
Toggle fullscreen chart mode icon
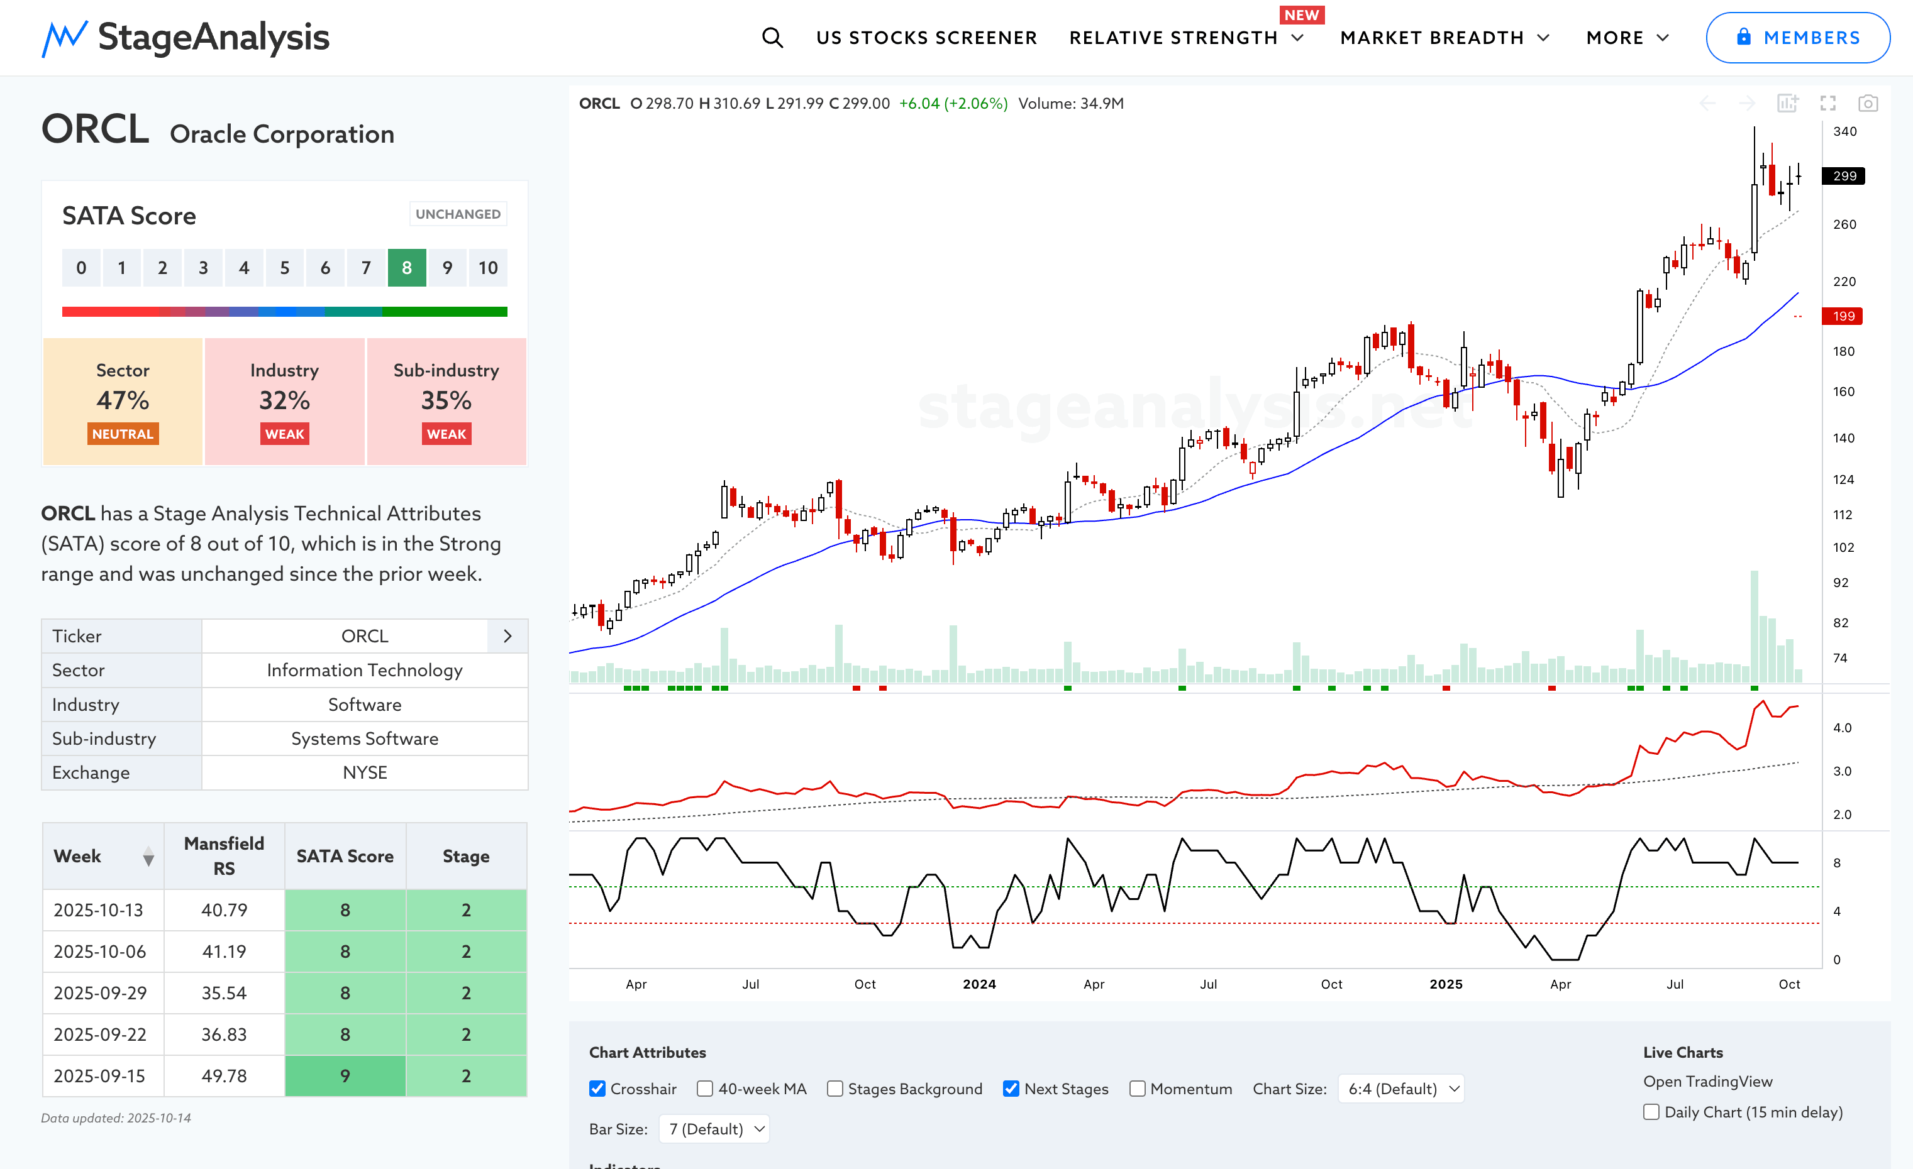pos(1827,103)
